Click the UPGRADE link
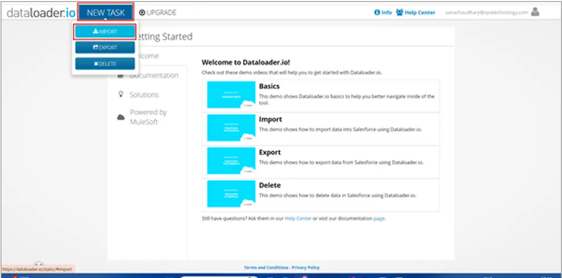562x278 pixels. 158,13
